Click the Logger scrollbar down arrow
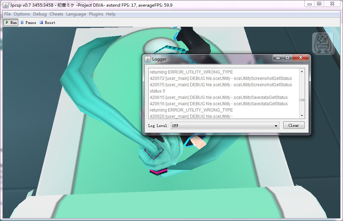 coord(302,116)
